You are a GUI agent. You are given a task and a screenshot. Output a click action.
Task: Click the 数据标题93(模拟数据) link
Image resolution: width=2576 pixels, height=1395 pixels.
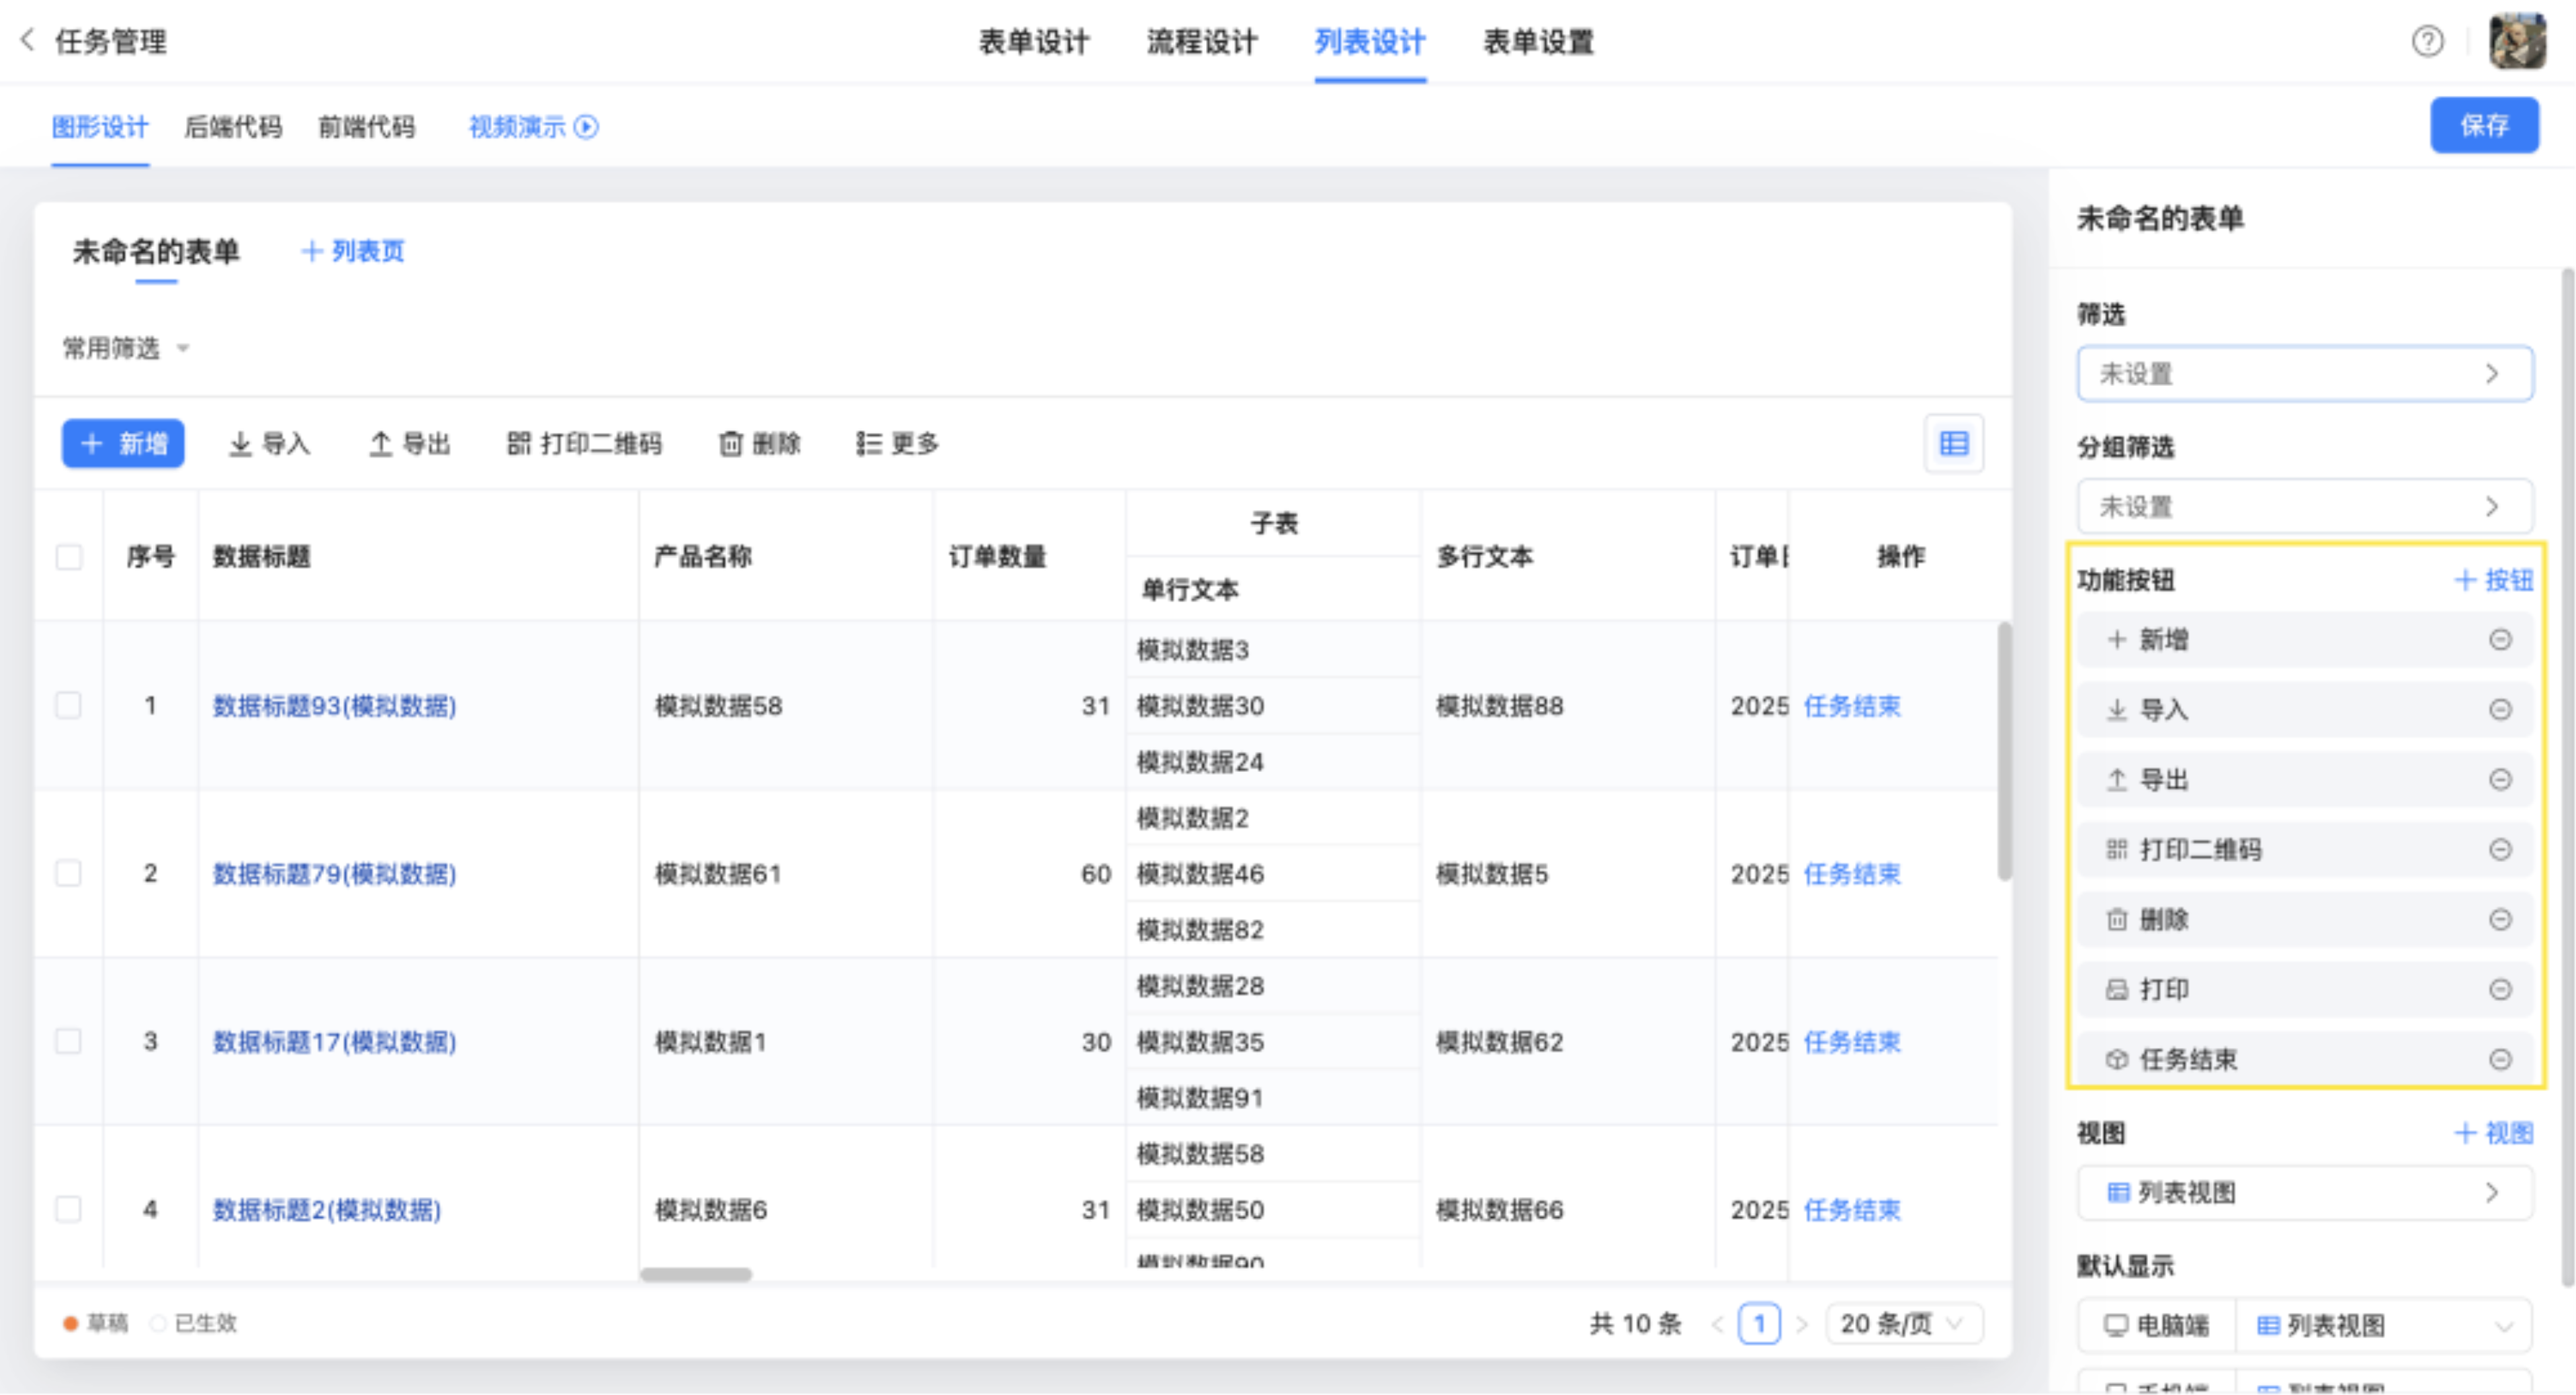pos(334,706)
